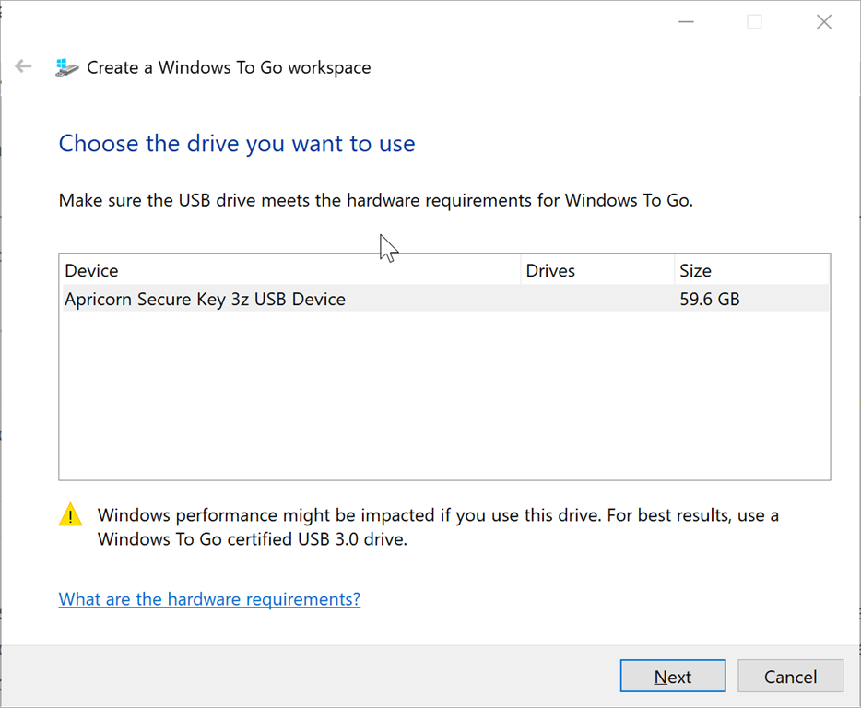861x708 pixels.
Task: Click the disabled maximize window button
Action: [754, 22]
